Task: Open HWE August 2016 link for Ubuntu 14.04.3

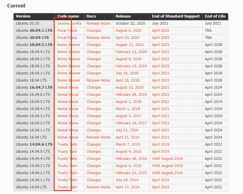Action: pyautogui.click(x=167, y=166)
